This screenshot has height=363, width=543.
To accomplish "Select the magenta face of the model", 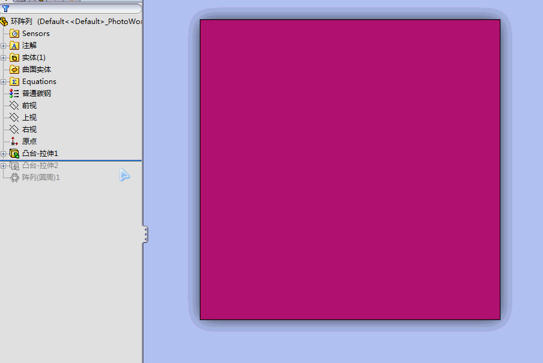I will [x=350, y=169].
